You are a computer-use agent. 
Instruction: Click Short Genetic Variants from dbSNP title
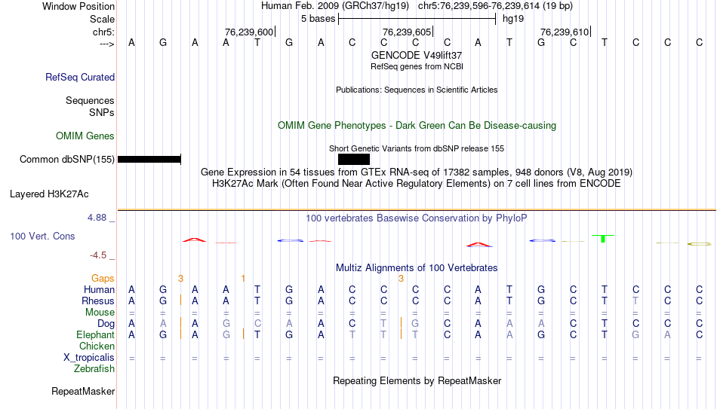pyautogui.click(x=417, y=149)
